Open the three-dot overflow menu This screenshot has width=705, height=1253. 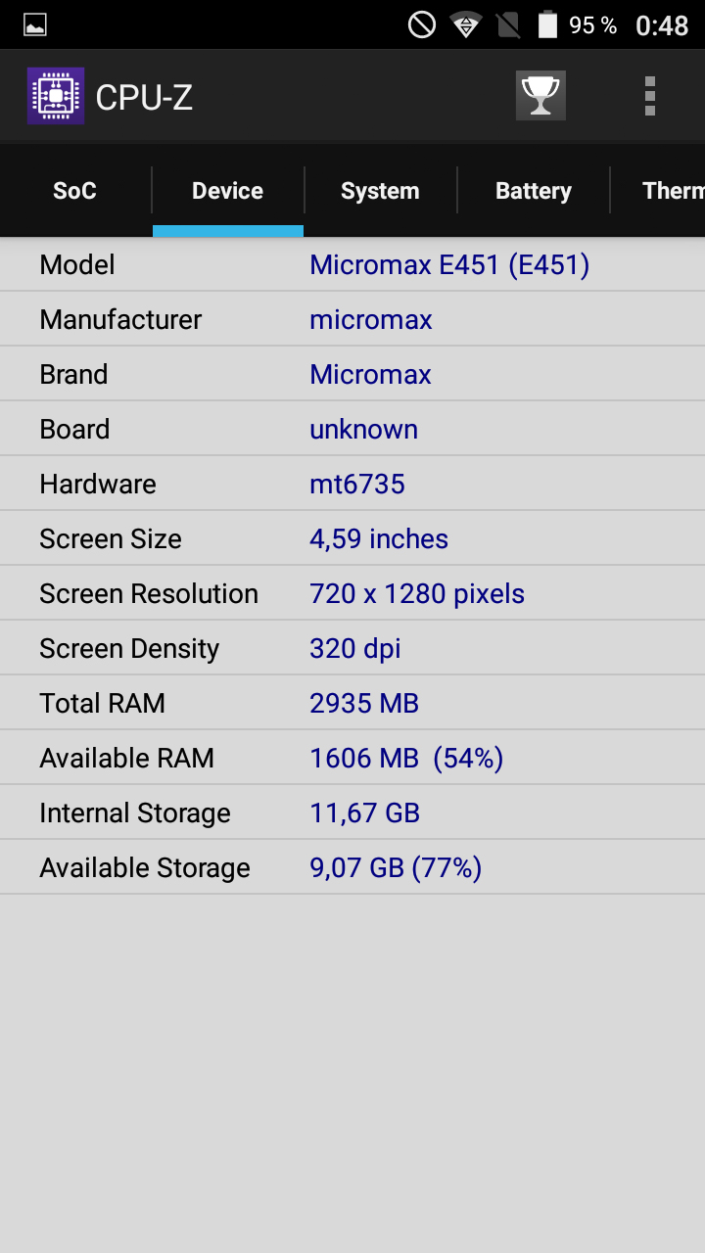(650, 96)
